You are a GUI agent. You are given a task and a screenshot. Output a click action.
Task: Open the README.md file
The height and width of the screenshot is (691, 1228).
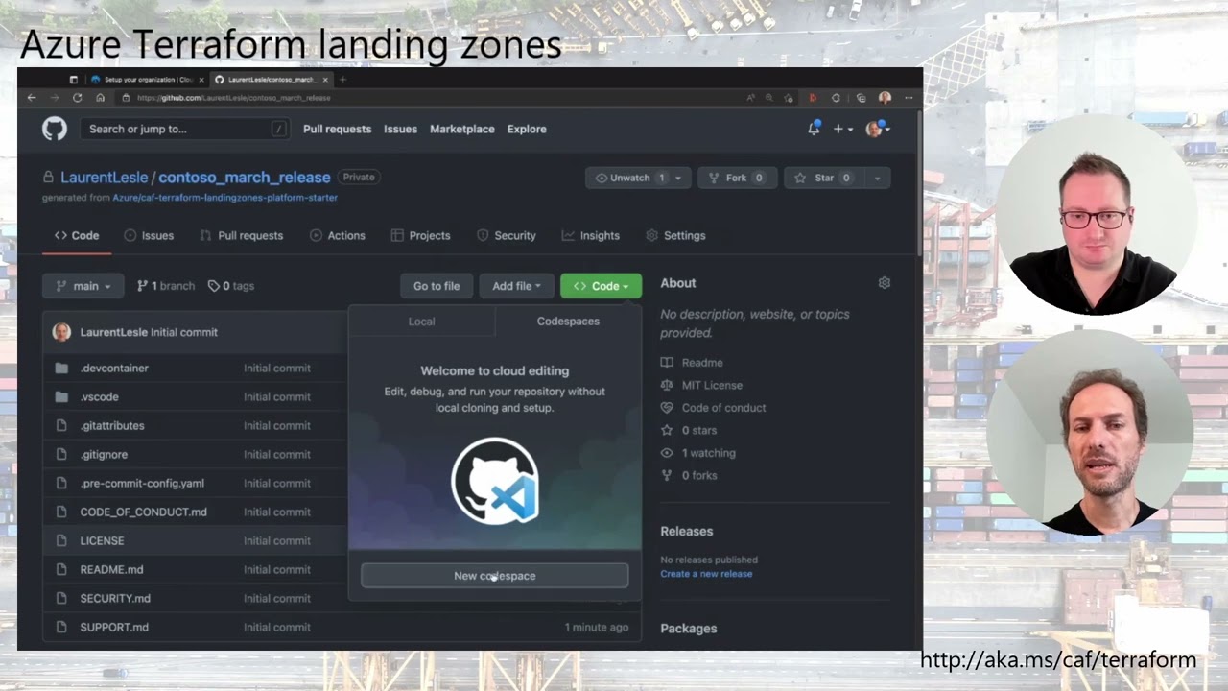pos(111,569)
